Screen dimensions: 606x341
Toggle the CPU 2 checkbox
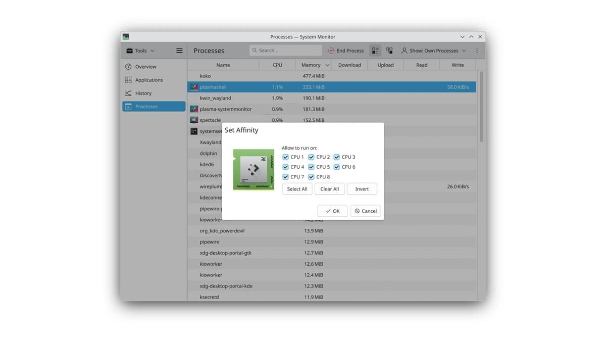click(x=319, y=157)
